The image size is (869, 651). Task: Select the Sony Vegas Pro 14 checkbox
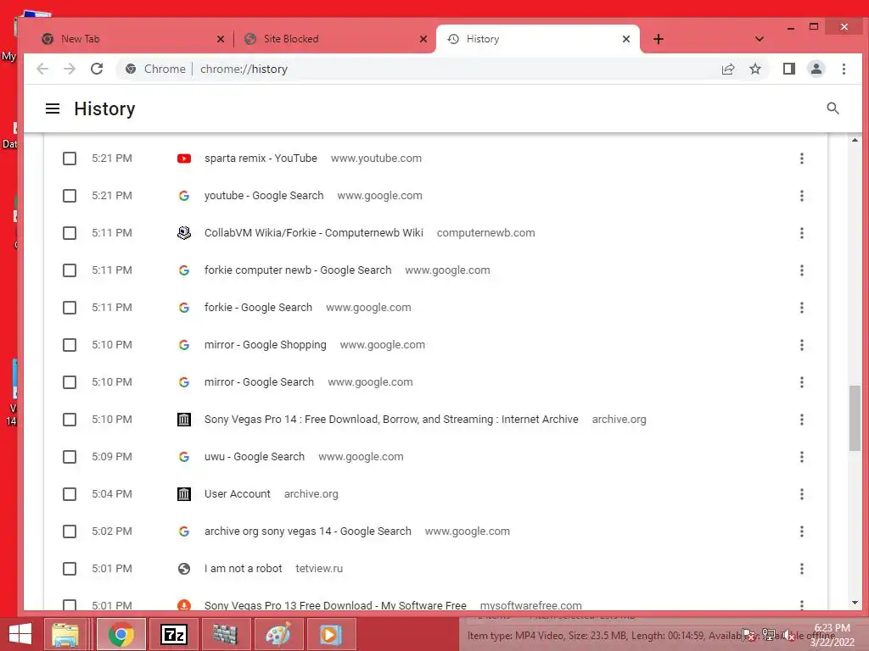click(x=70, y=420)
